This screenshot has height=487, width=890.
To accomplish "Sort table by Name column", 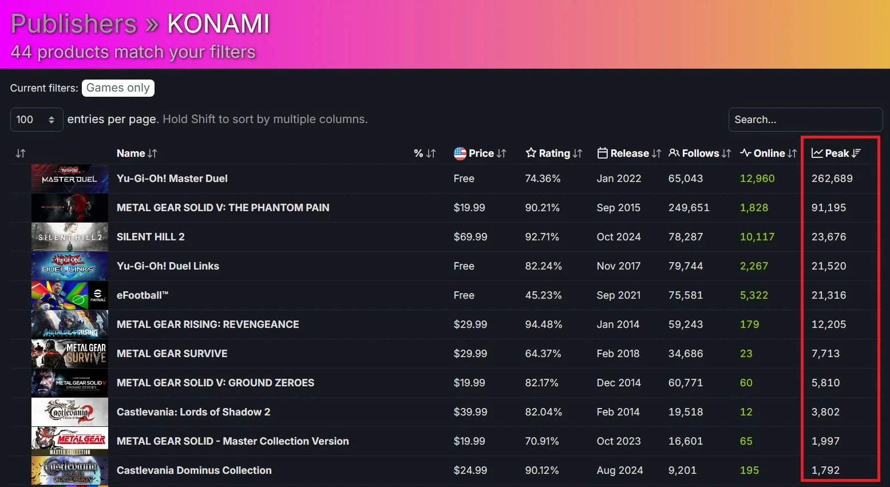I will pyautogui.click(x=136, y=153).
